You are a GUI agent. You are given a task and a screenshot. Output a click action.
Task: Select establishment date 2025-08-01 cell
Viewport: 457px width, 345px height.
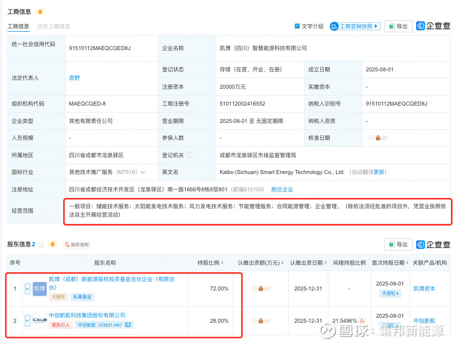tap(380, 69)
